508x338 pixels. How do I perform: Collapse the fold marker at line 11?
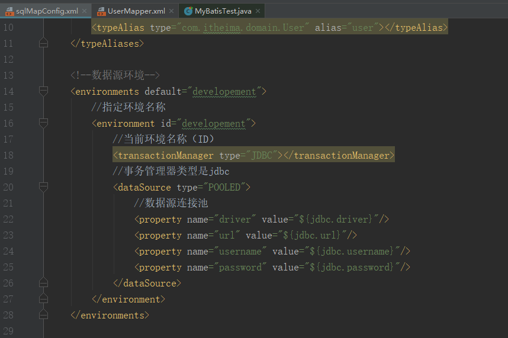tap(43, 43)
